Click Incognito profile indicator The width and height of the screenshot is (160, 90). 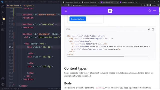[x=153, y=5]
